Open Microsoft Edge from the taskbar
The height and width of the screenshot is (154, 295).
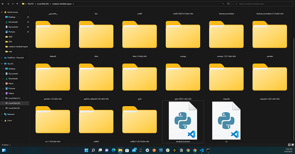point(113,150)
